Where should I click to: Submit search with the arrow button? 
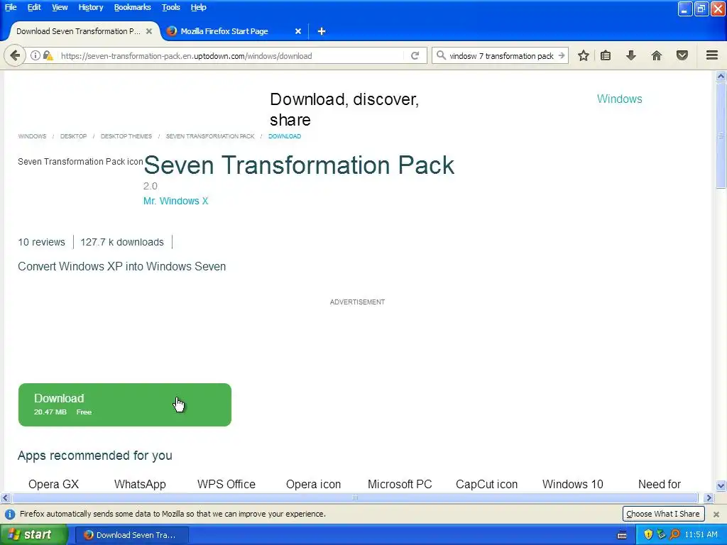tap(562, 55)
